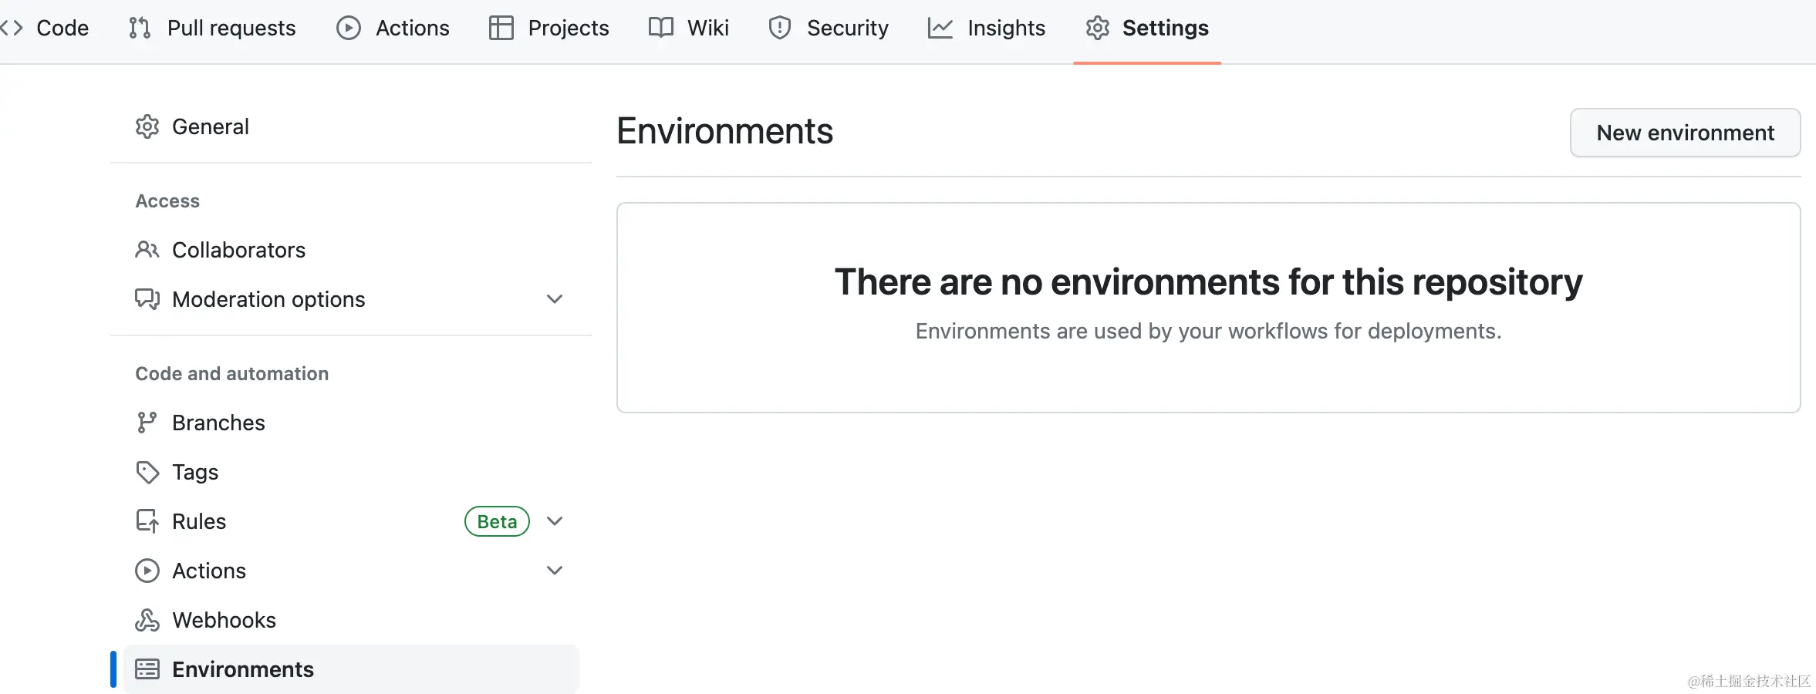1816x694 pixels.
Task: Switch to the Pull requests tab
Action: (x=212, y=28)
